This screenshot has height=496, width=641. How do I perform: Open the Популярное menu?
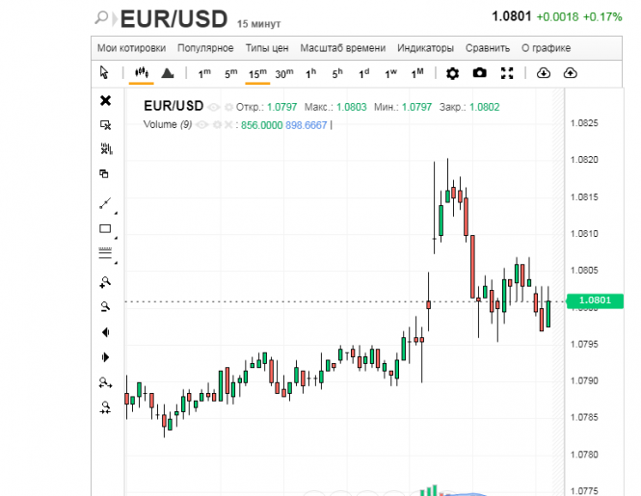205,48
